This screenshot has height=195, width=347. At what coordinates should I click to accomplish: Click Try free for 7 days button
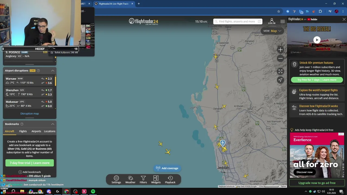tap(317, 80)
